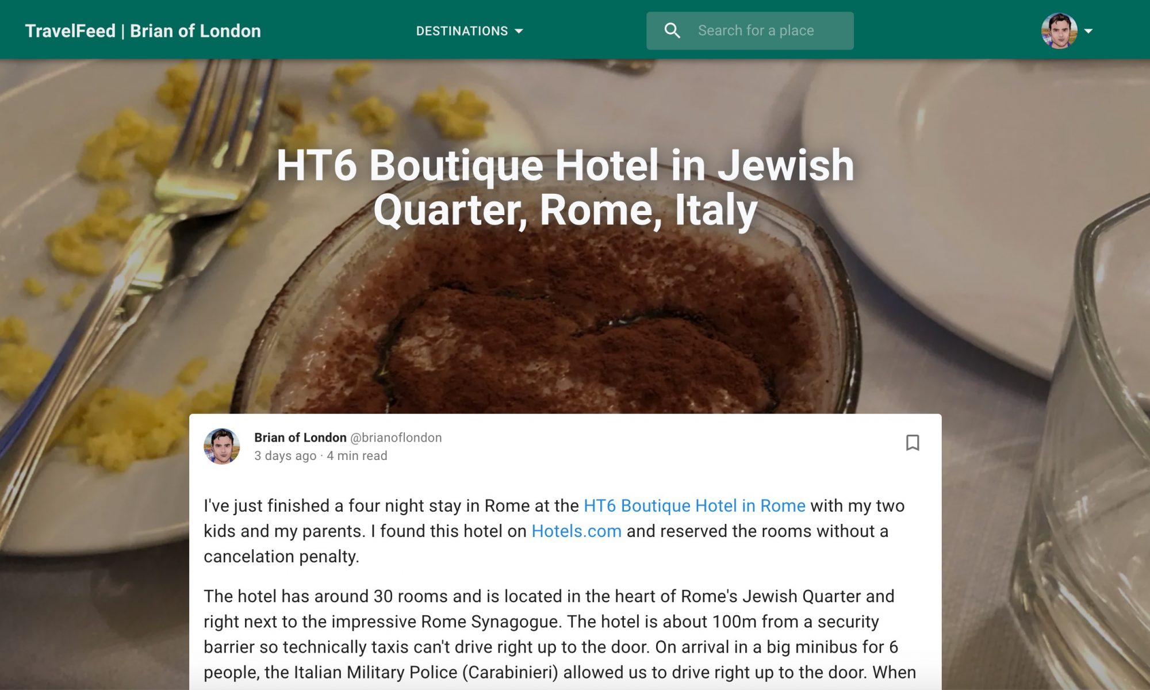The image size is (1150, 690).
Task: Bookmark this post with the bookmark icon
Action: (x=913, y=443)
